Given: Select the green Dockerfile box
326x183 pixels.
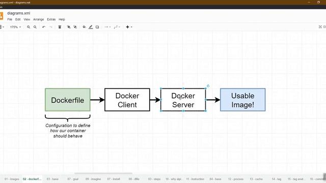Looking at the screenshot, I should 68,100.
